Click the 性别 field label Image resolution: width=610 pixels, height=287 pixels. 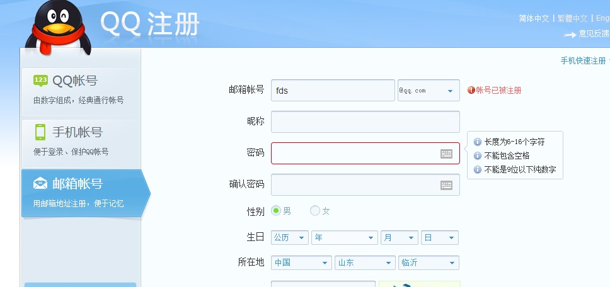coord(256,211)
